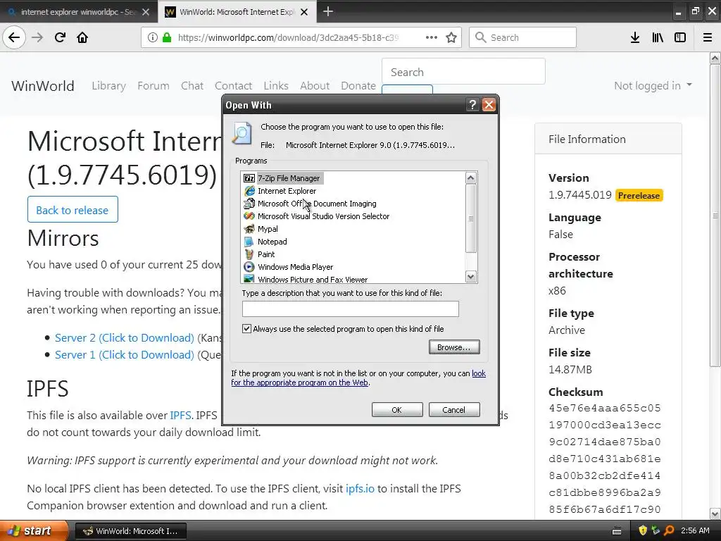Select Notepad in the programs list
The image size is (721, 541).
tap(272, 242)
